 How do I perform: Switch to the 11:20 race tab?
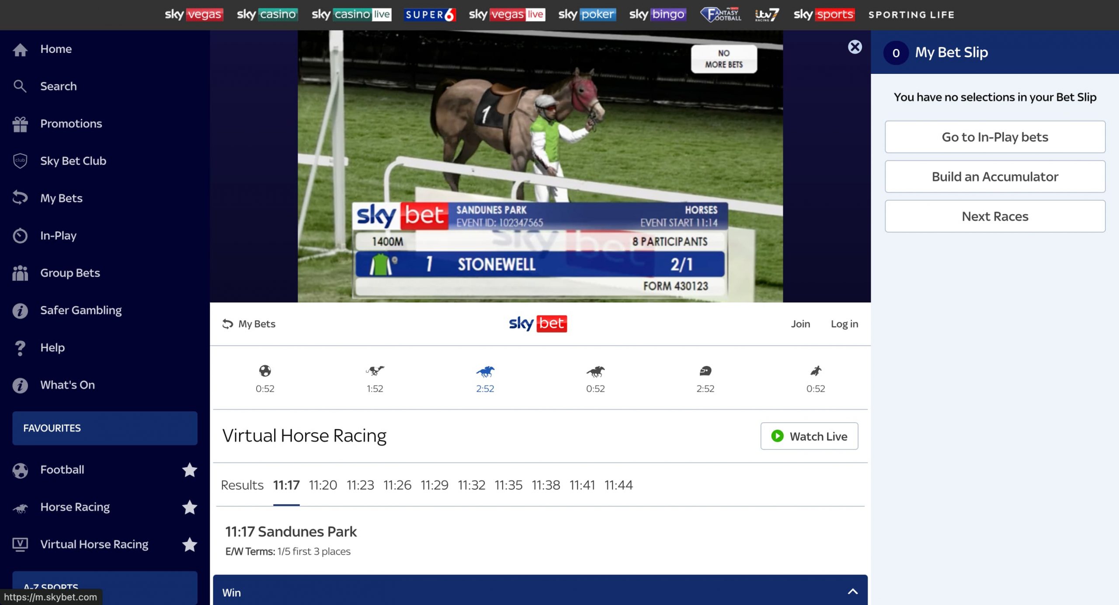coord(323,485)
